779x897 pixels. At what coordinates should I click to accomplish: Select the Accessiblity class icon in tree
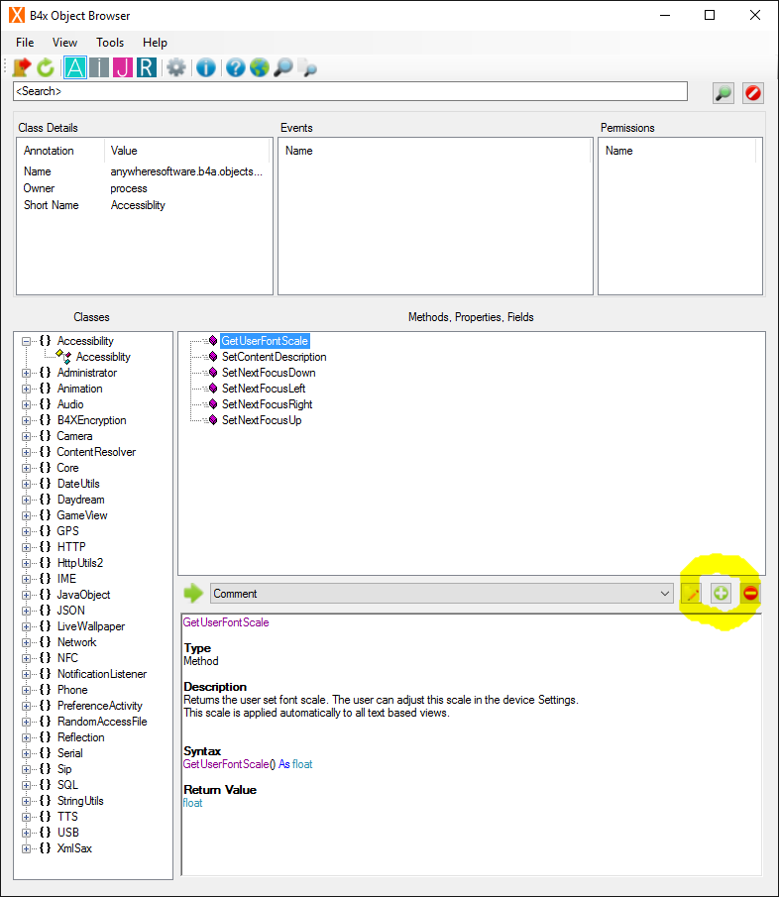click(63, 357)
